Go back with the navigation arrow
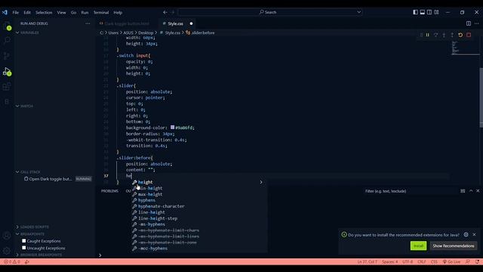Viewport: 483px width, 272px height. [165, 12]
